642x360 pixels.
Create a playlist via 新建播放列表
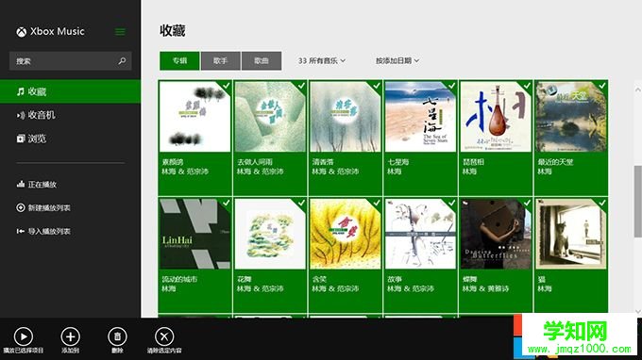coord(43,208)
